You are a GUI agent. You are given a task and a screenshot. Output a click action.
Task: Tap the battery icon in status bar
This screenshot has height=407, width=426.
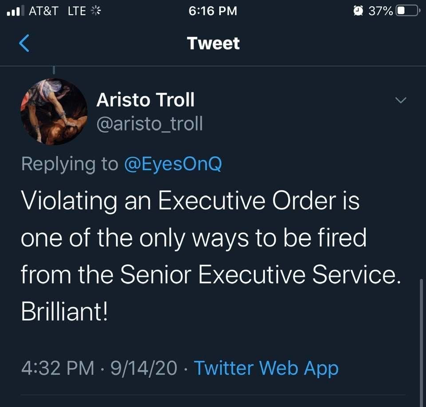pos(407,11)
